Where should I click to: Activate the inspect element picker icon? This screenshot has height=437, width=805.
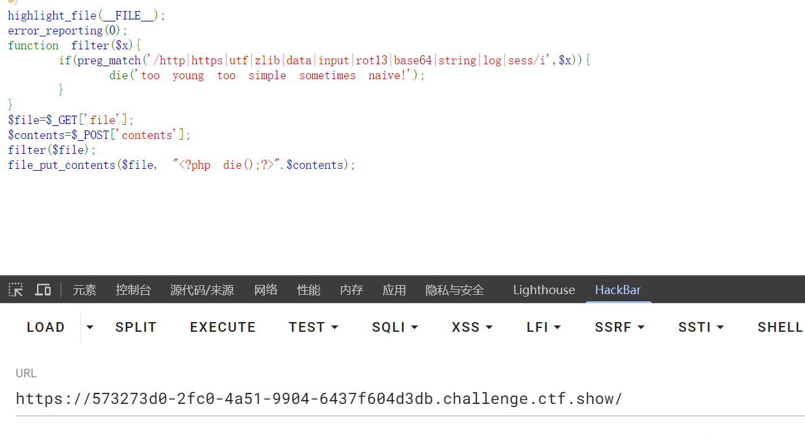[16, 290]
